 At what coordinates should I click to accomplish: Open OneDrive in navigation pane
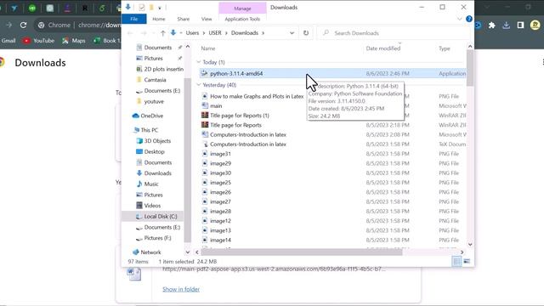[151, 116]
